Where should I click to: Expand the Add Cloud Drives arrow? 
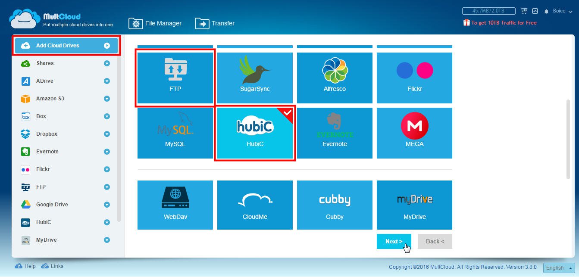pos(107,46)
